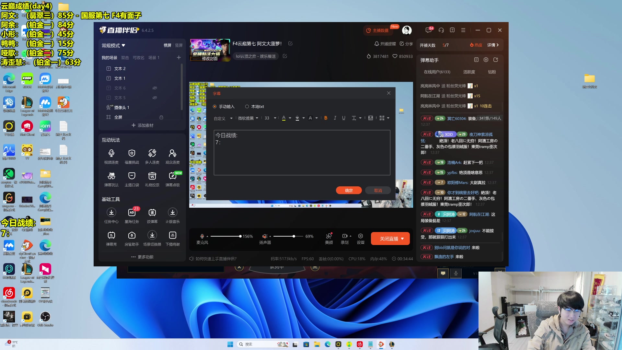Open 弹幕点歌 song request icon

(x=172, y=179)
